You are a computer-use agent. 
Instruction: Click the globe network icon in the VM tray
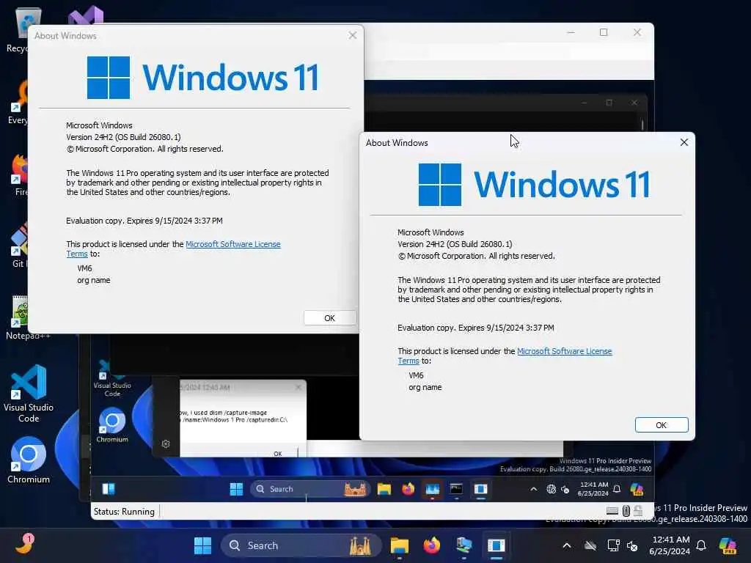[552, 489]
